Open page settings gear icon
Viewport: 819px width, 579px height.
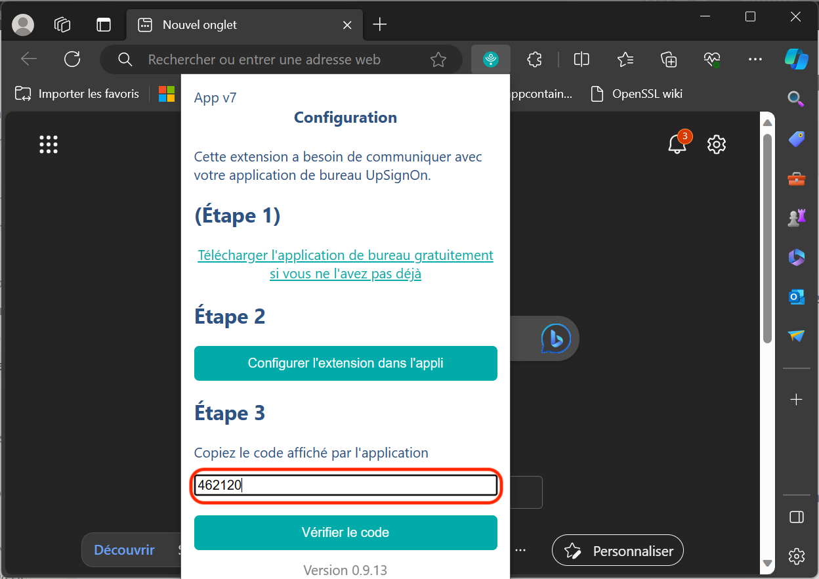tap(716, 144)
